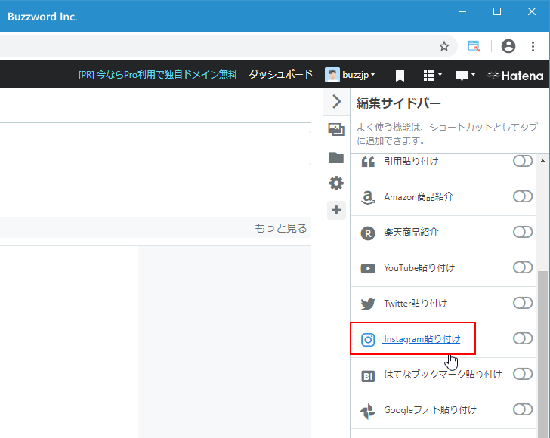Open the screenshot extension icon in toolbar
550x438 pixels.
click(x=474, y=46)
